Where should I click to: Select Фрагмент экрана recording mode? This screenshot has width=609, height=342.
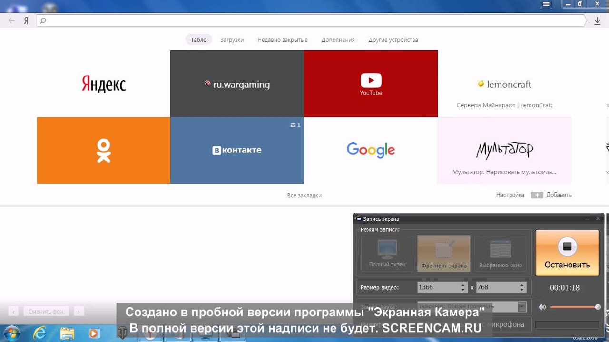coord(444,254)
